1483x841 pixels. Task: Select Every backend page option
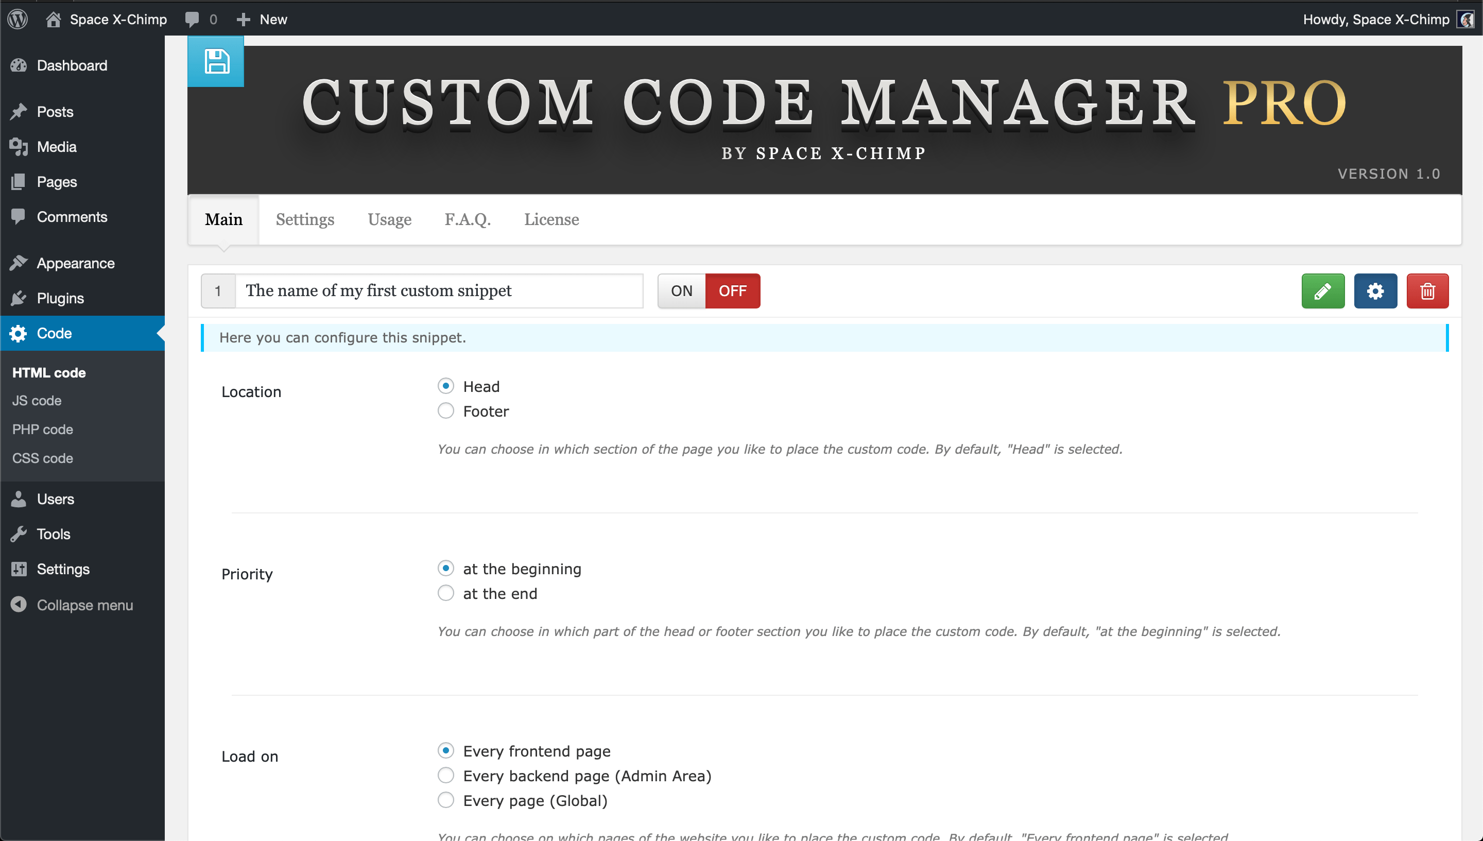pyautogui.click(x=445, y=776)
